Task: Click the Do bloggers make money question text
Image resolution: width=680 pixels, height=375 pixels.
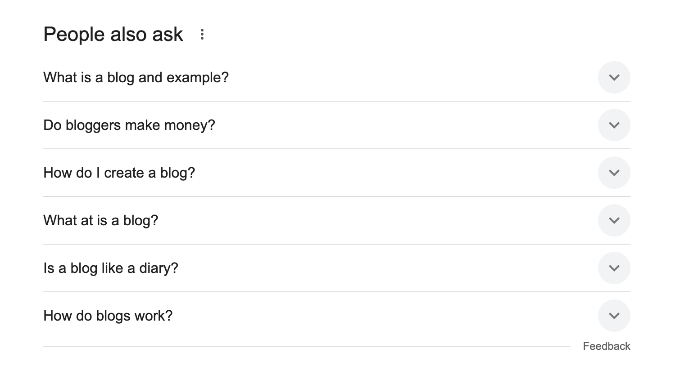Action: 129,125
